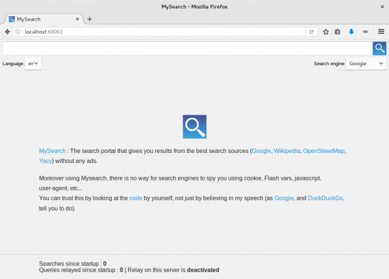Focus the MySearch query input field

click(x=188, y=48)
